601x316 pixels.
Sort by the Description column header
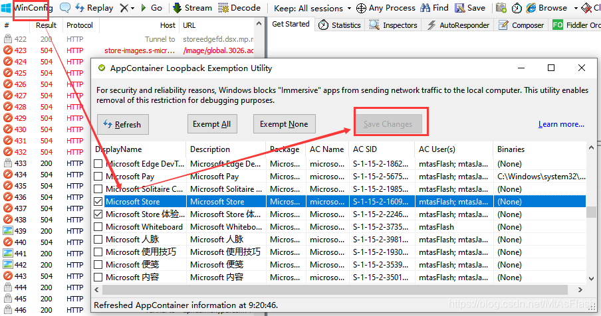pyautogui.click(x=226, y=149)
